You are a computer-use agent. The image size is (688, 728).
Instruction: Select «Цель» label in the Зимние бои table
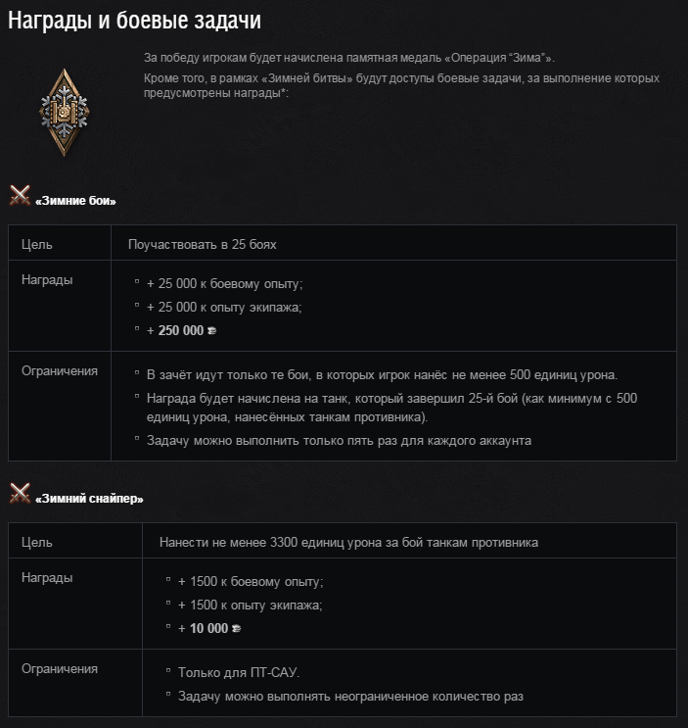click(x=37, y=243)
